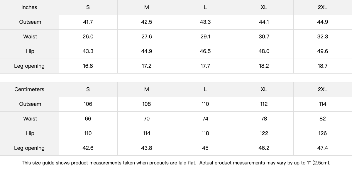The width and height of the screenshot is (352, 170).
Task: Click the leg opening value 17.7
Action: [205, 66]
